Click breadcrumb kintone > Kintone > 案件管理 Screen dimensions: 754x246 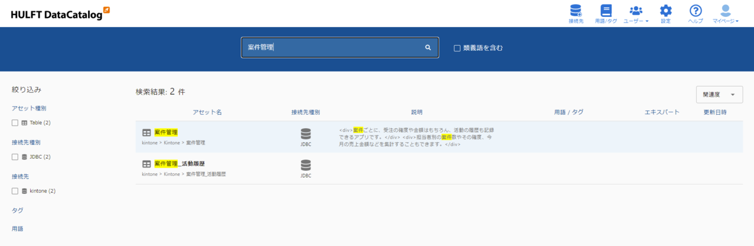[x=173, y=142]
